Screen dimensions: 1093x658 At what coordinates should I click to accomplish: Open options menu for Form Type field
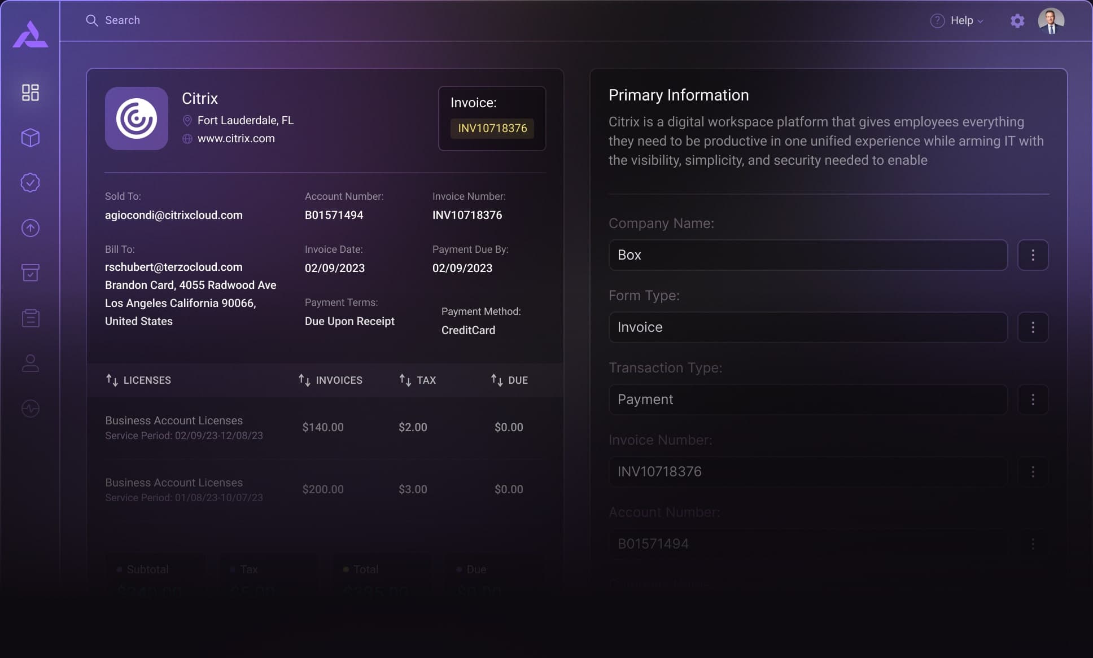(x=1033, y=327)
